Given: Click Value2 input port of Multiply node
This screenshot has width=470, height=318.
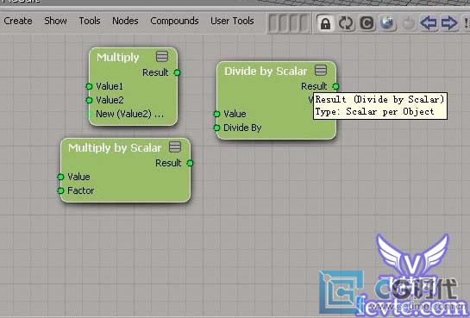Looking at the screenshot, I should pos(89,100).
